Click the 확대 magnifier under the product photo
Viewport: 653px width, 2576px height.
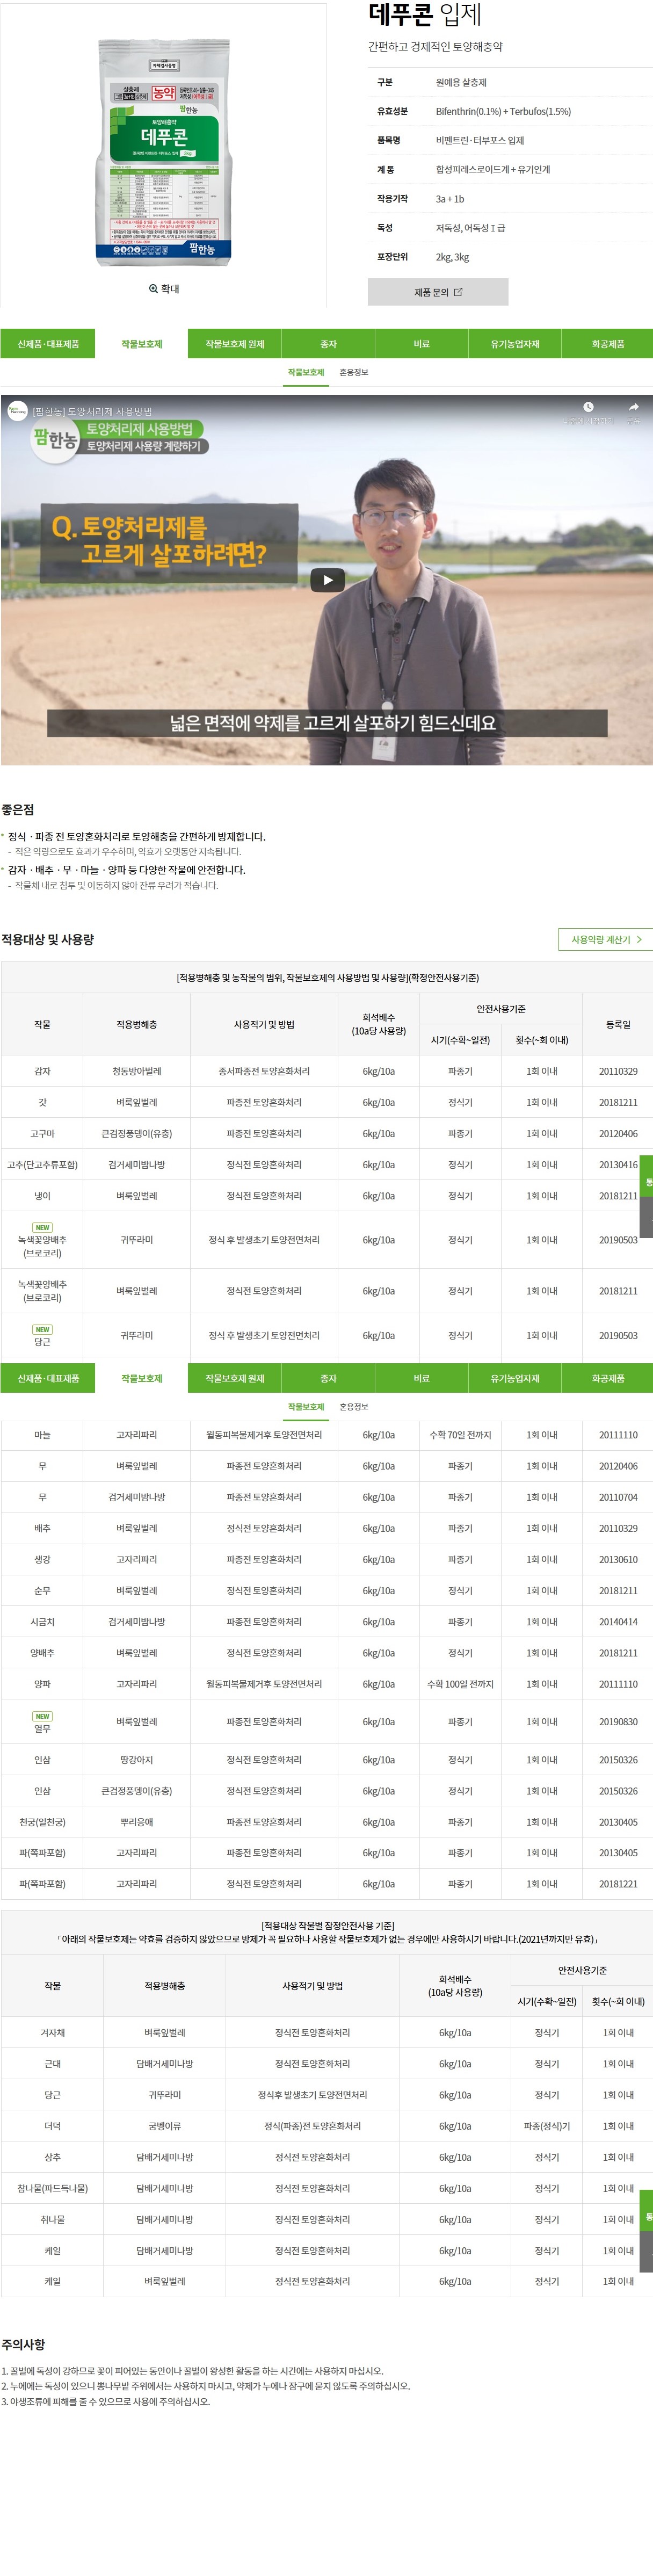tap(164, 289)
